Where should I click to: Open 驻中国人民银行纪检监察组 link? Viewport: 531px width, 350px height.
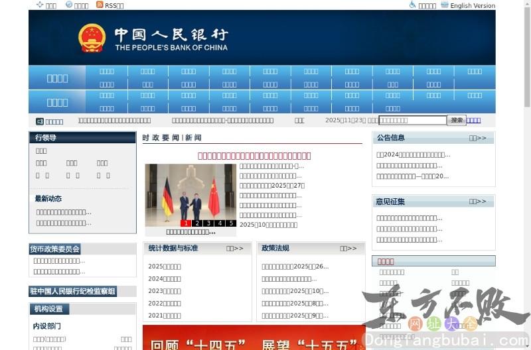coord(73,291)
